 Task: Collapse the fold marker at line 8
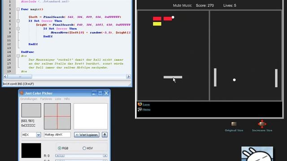pyautogui.click(x=18, y=29)
